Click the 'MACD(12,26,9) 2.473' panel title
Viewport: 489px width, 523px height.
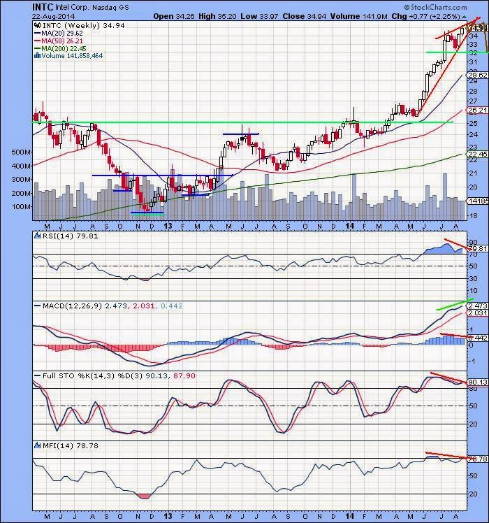85,306
